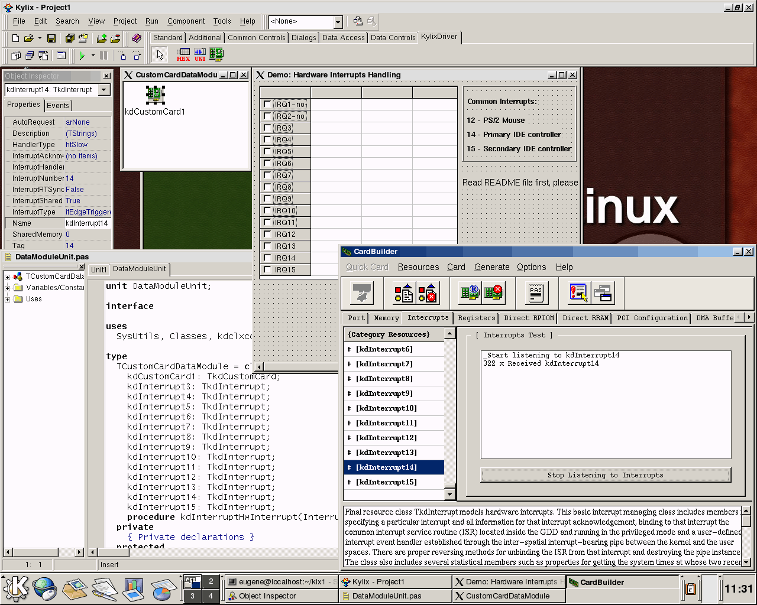Viewport: 757px width, 605px height.
Task: Click the Add file to project icon
Action: (x=102, y=38)
